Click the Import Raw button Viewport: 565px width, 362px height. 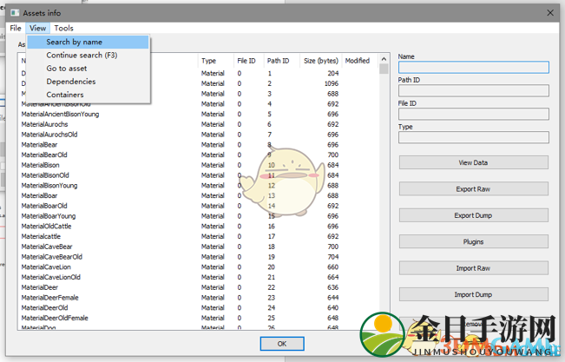coord(473,268)
